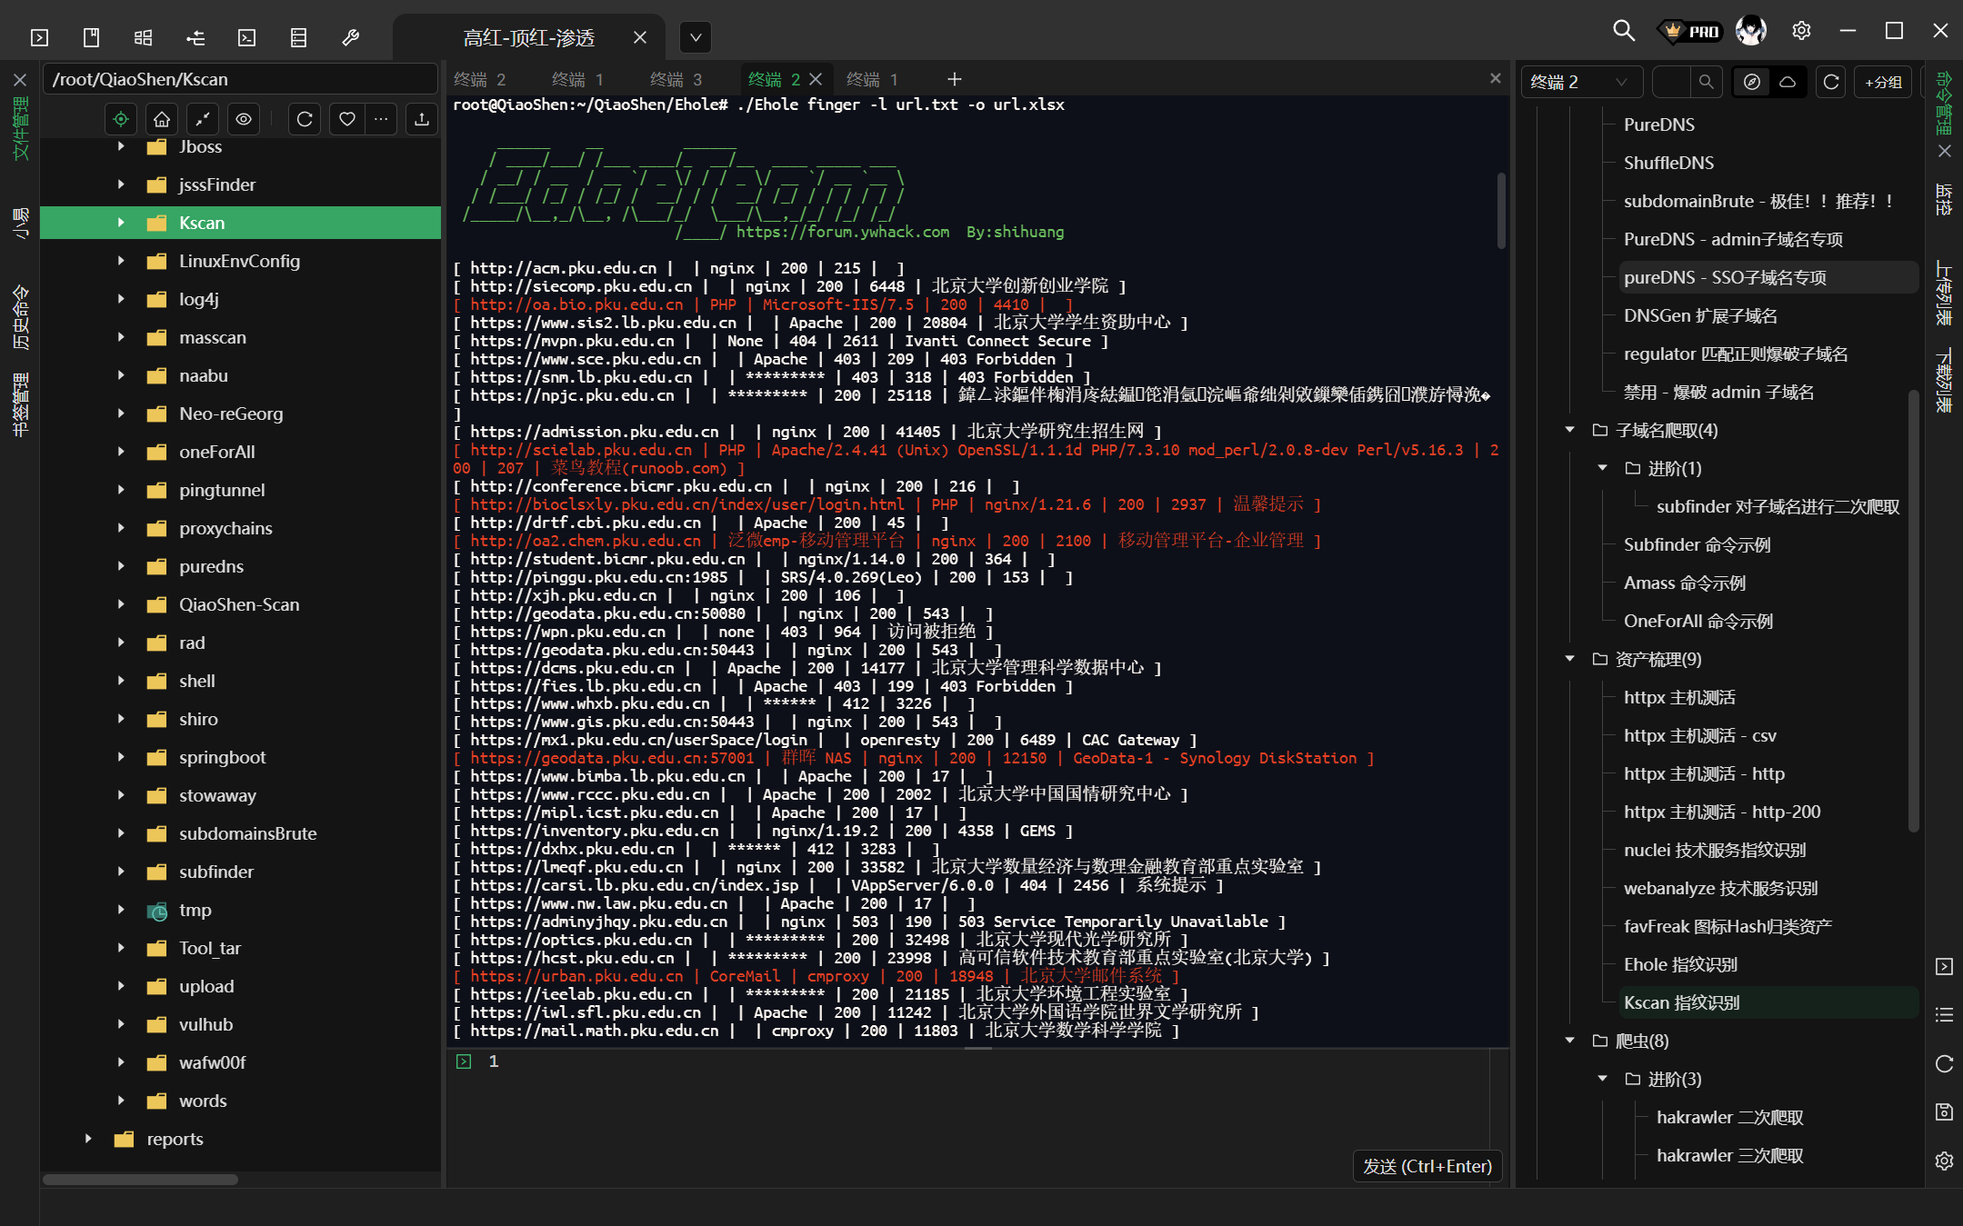1963x1226 pixels.
Task: Click the heart favorites icon in file toolbar
Action: [346, 119]
